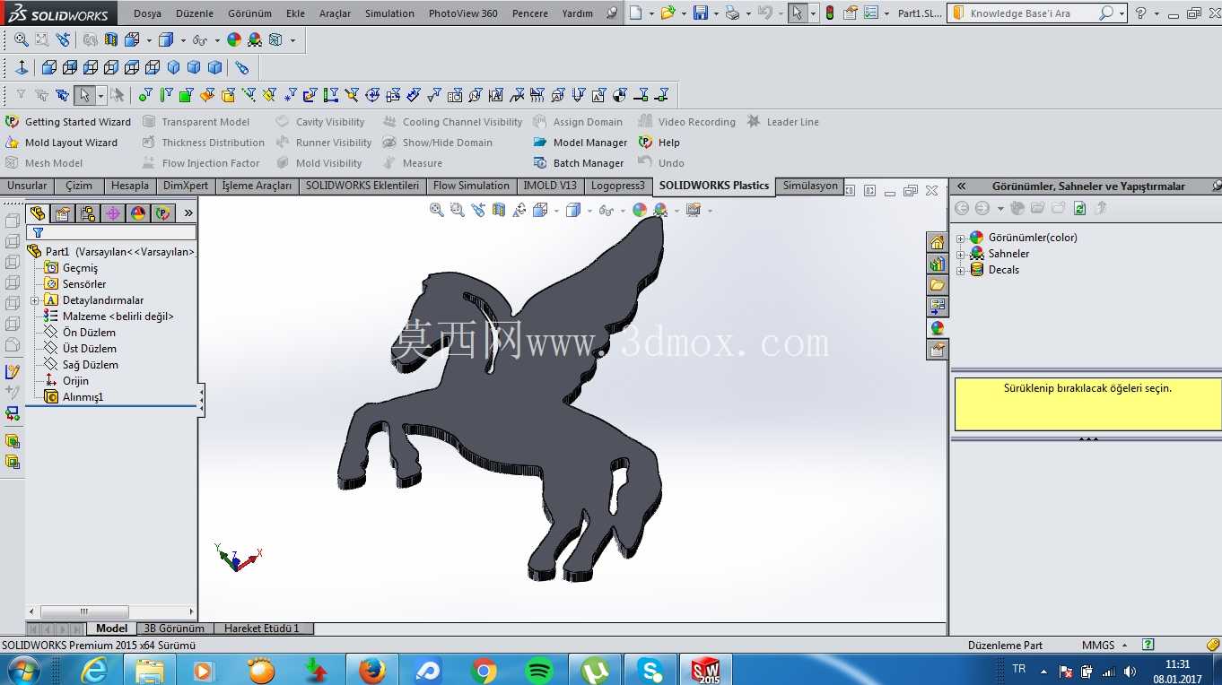This screenshot has width=1222, height=685.
Task: Switch to the Çizim tab
Action: [79, 186]
